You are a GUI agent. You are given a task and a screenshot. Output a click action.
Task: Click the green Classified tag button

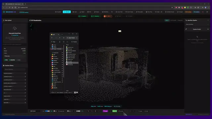[x=12, y=60]
